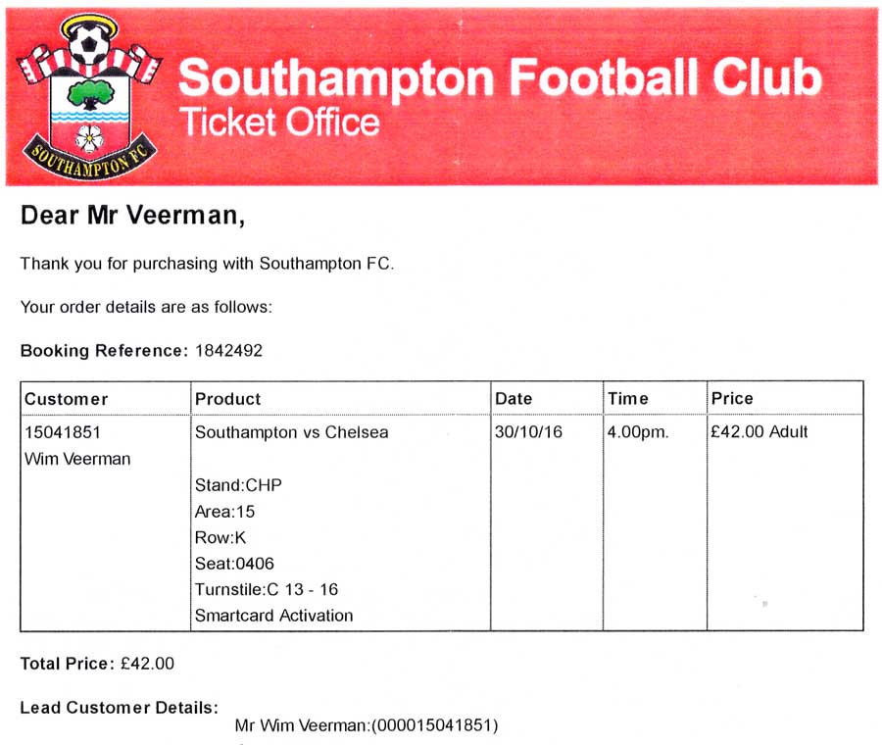Click the Time column header
This screenshot has width=882, height=745.
point(628,398)
